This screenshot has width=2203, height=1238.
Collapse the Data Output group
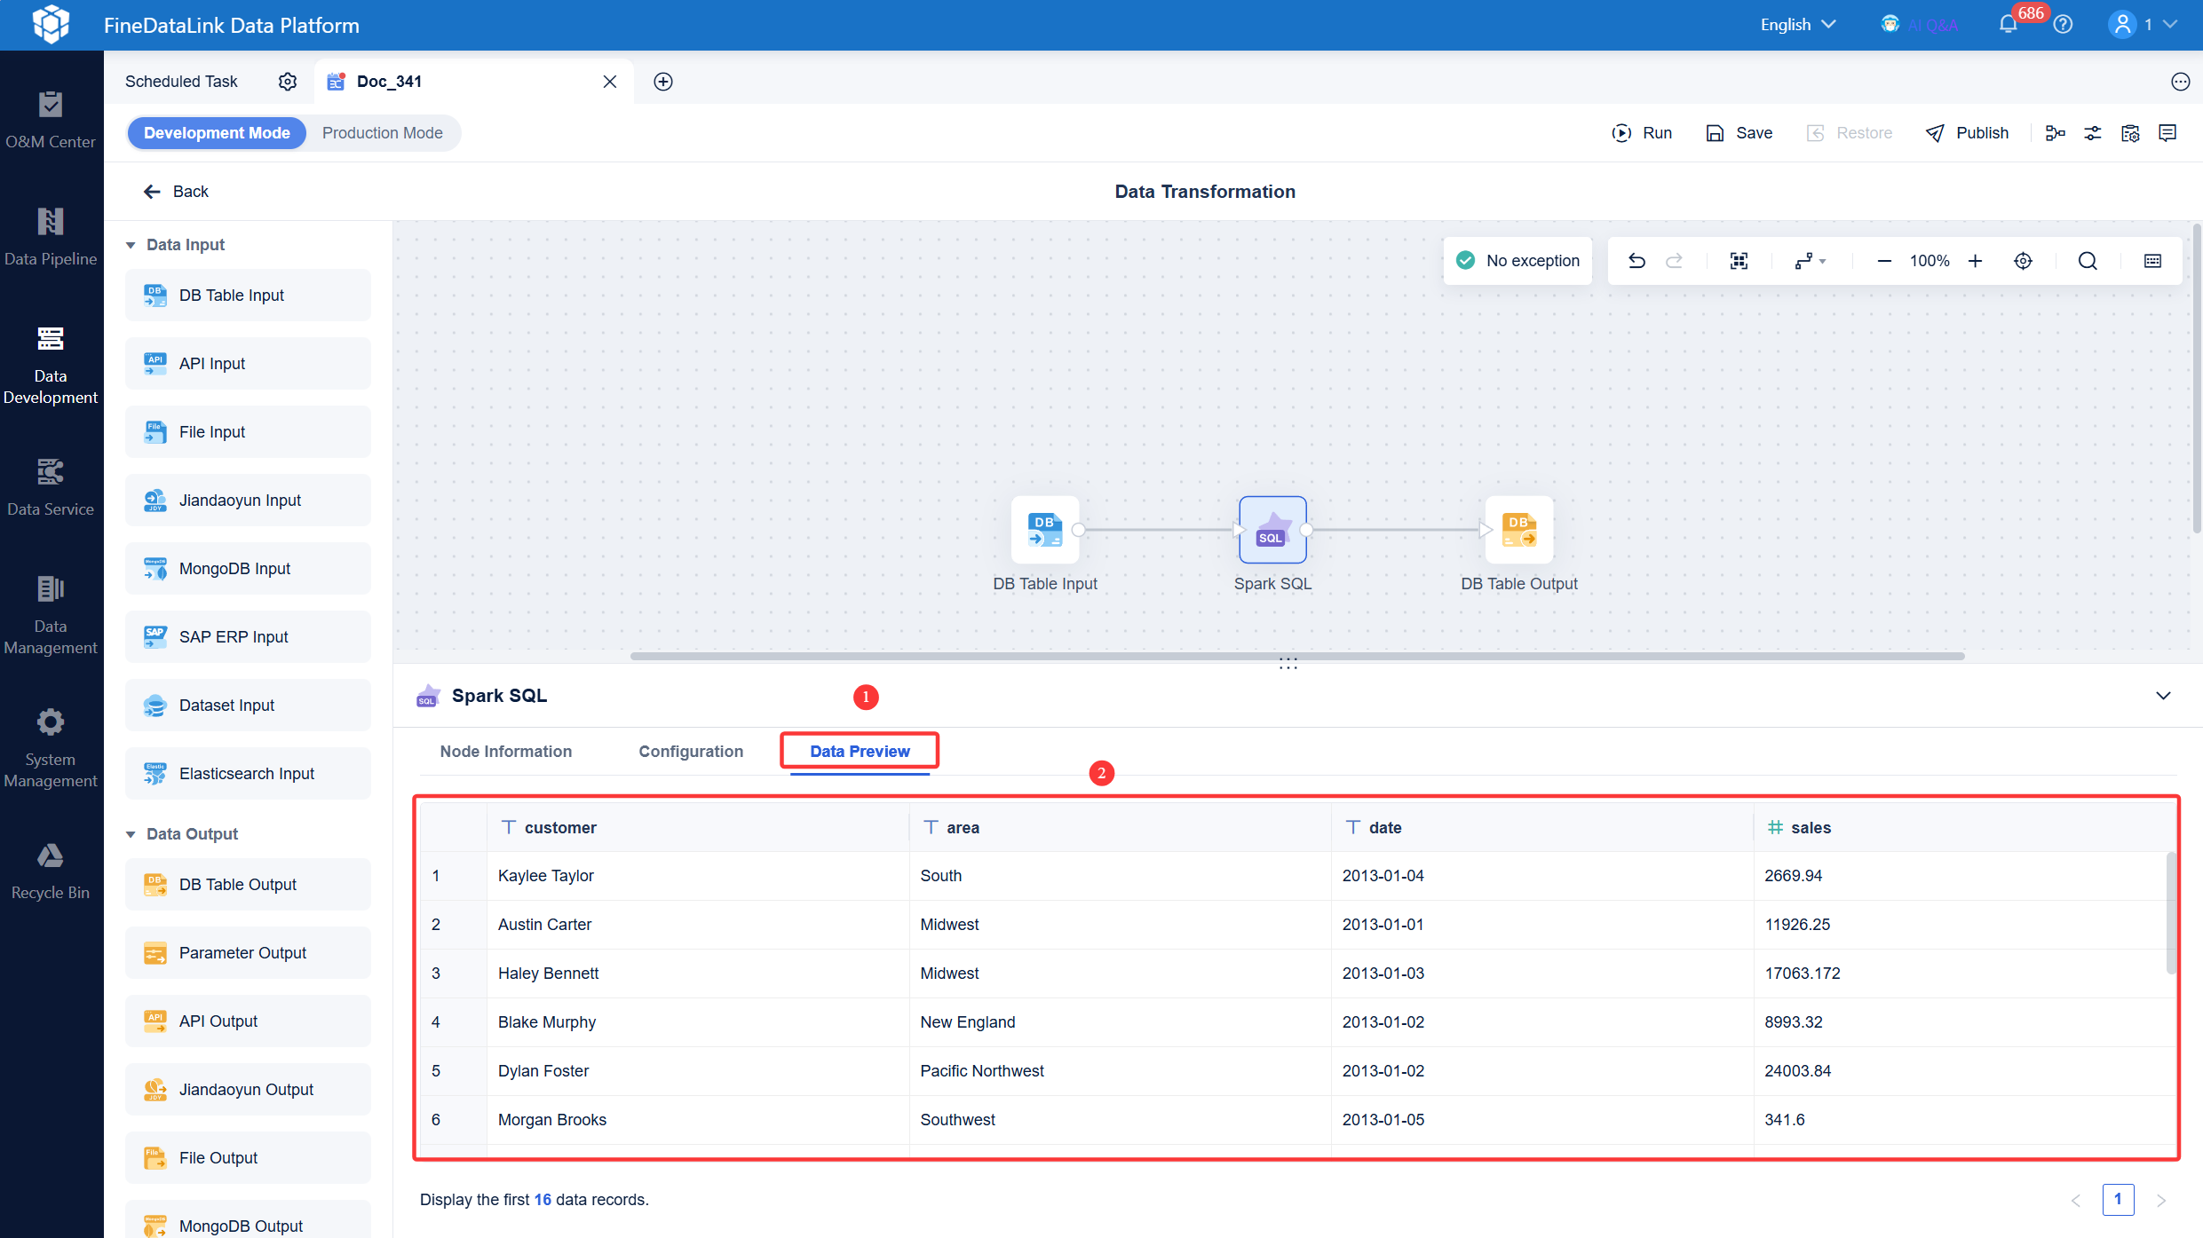click(131, 834)
